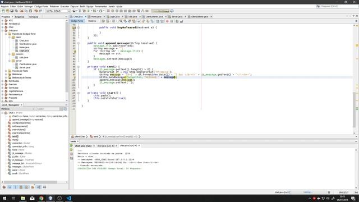359x202 pixels.
Task: Open Mail app from taskbar
Action: pyautogui.click(x=32, y=198)
